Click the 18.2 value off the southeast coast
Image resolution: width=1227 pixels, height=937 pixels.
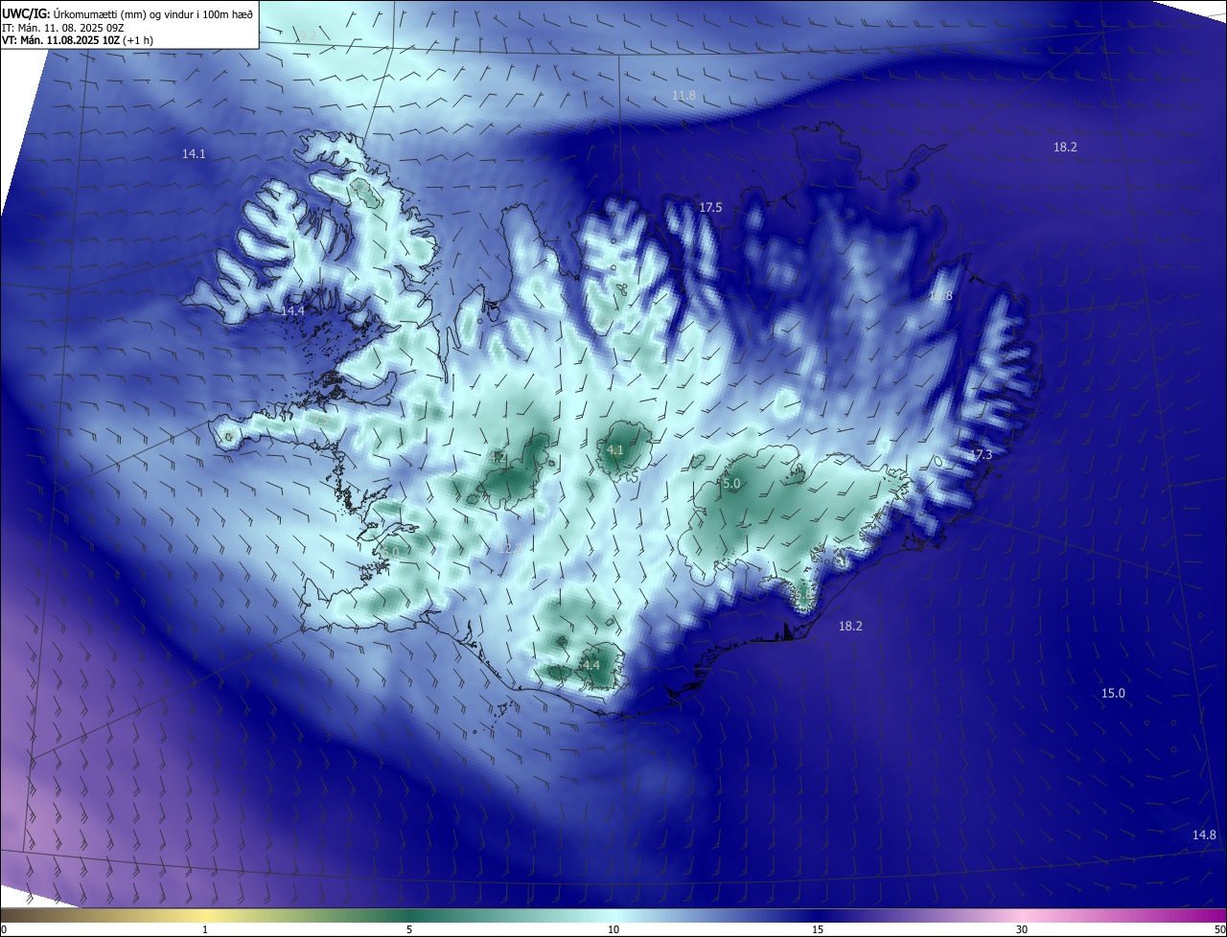(850, 626)
